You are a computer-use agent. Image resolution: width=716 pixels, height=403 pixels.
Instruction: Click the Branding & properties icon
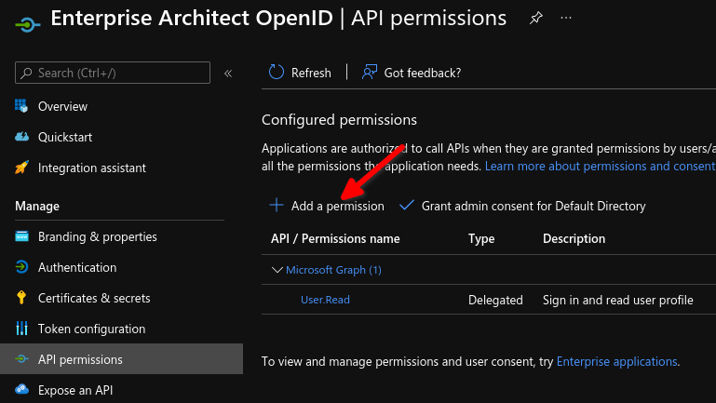(21, 236)
